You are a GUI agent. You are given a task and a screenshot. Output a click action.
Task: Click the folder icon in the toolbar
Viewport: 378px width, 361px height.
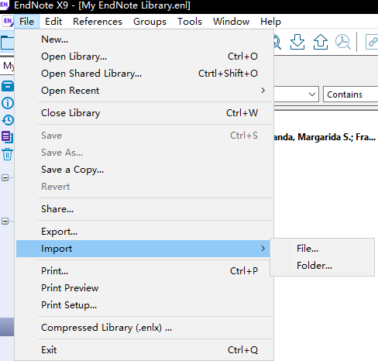[7, 43]
